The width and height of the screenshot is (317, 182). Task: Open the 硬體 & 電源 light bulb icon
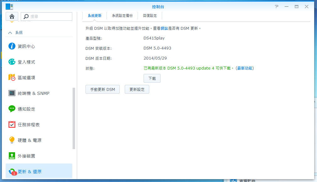click(12, 140)
